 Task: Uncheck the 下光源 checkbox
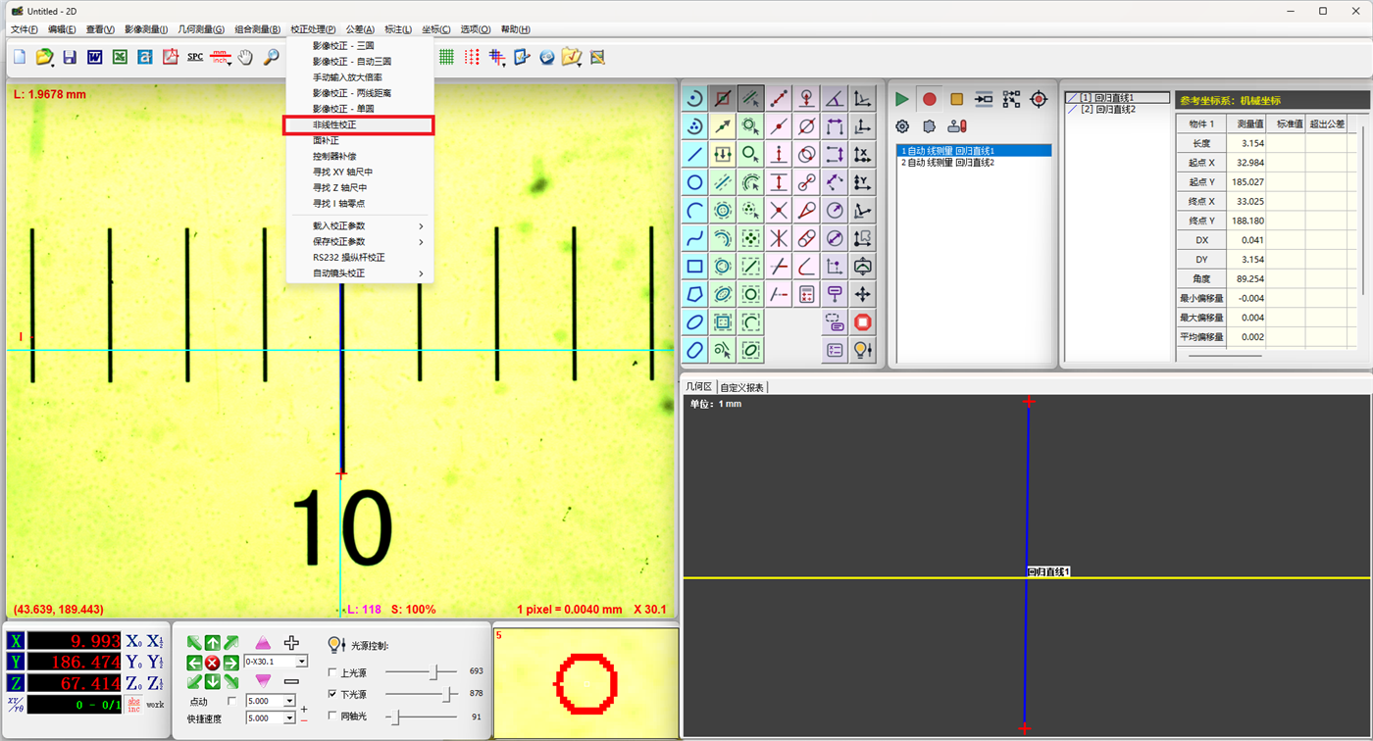point(331,694)
